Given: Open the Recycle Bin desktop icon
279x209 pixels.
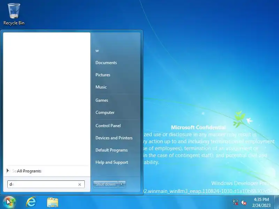Looking at the screenshot, I should point(14,14).
